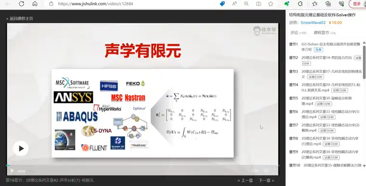The width and height of the screenshot is (366, 186).
Task: Click the browser refresh icon
Action: click(22, 4)
